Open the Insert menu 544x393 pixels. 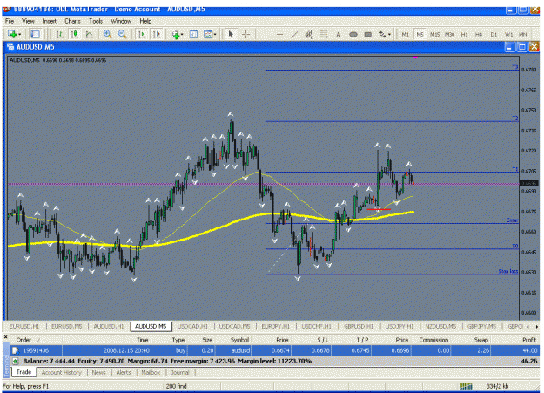(50, 21)
